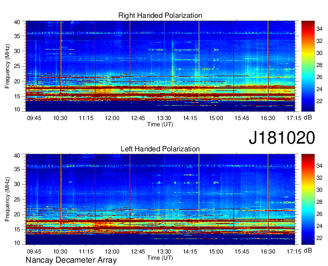
Task: Click the "Right Handed Polarization" plot title
Action: pos(160,15)
